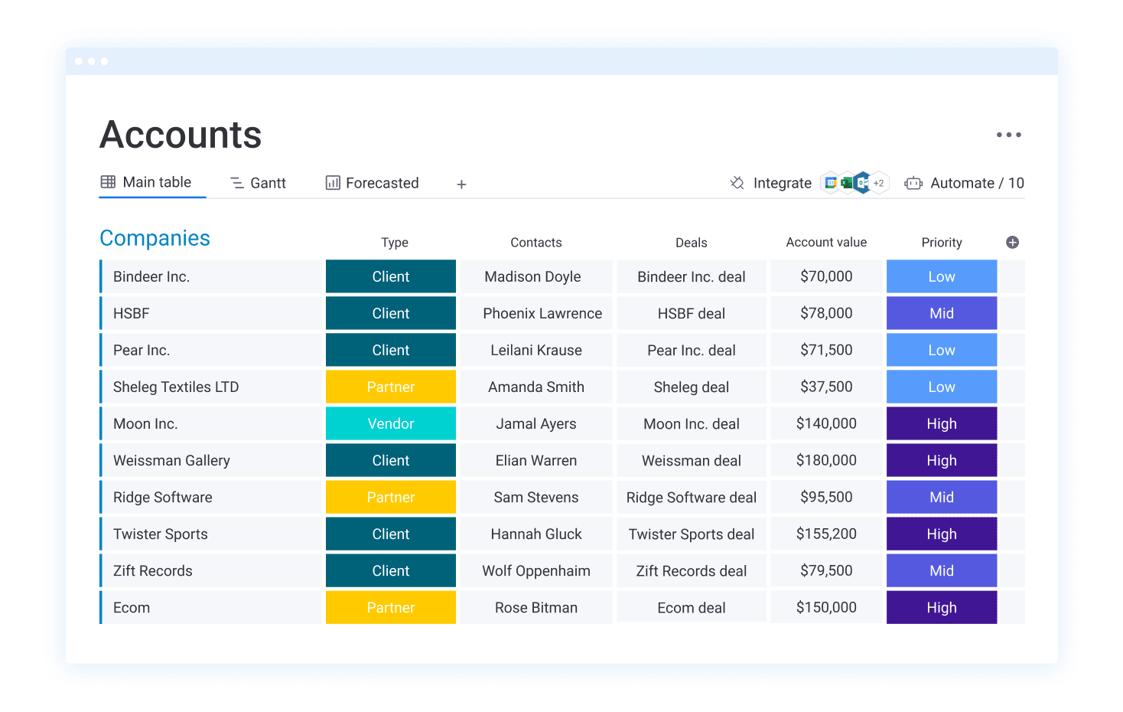Open the Ridge Software deal link

pyautogui.click(x=692, y=498)
